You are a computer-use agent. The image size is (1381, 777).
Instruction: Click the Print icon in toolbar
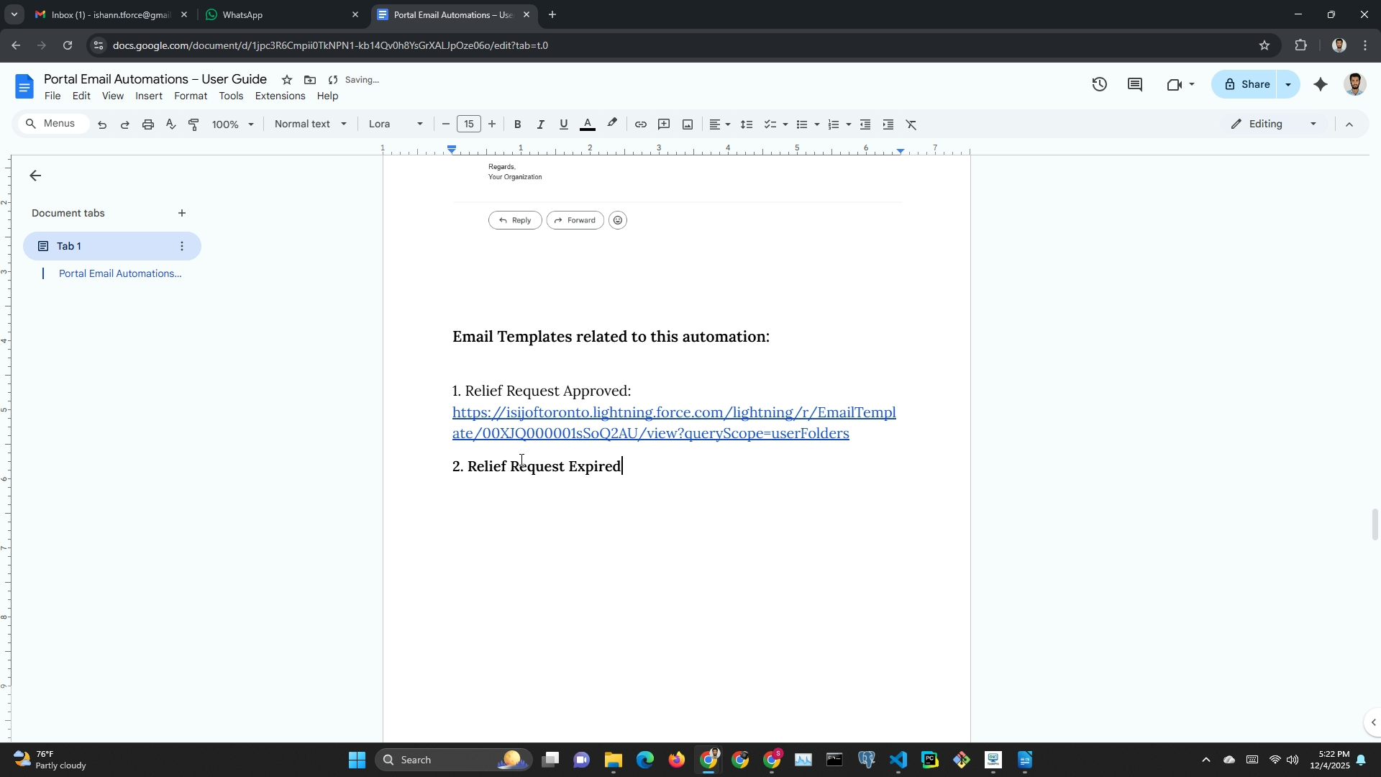148,124
